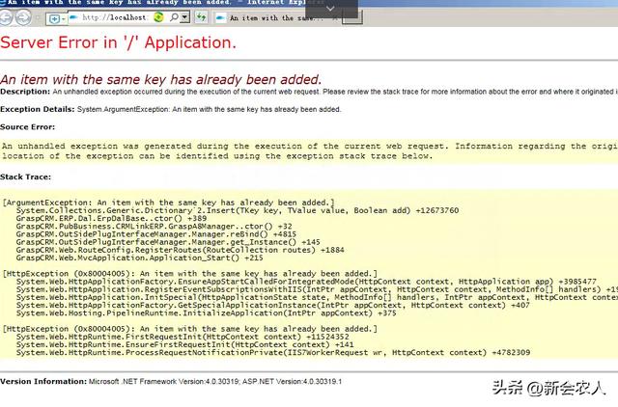This screenshot has height=407, width=618.
Task: Click the 'Manager.reBind() +4815' line
Action: click(x=156, y=234)
